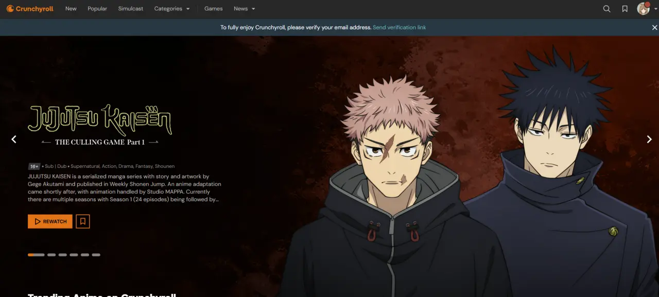Open the watchlist bookmark in header
The width and height of the screenshot is (659, 297).
tap(625, 9)
